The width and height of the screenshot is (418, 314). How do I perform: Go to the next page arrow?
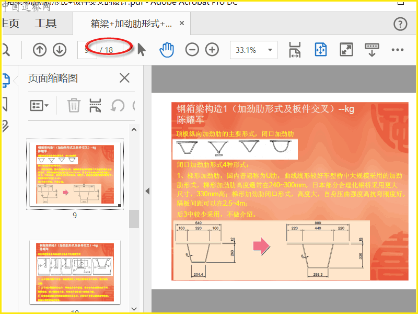(x=60, y=50)
